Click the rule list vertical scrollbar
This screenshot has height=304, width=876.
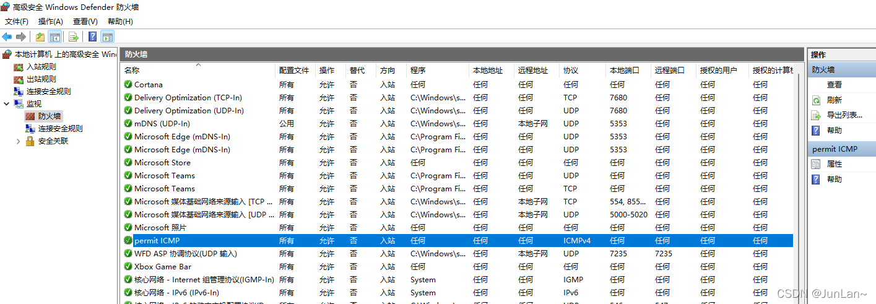tap(798, 186)
